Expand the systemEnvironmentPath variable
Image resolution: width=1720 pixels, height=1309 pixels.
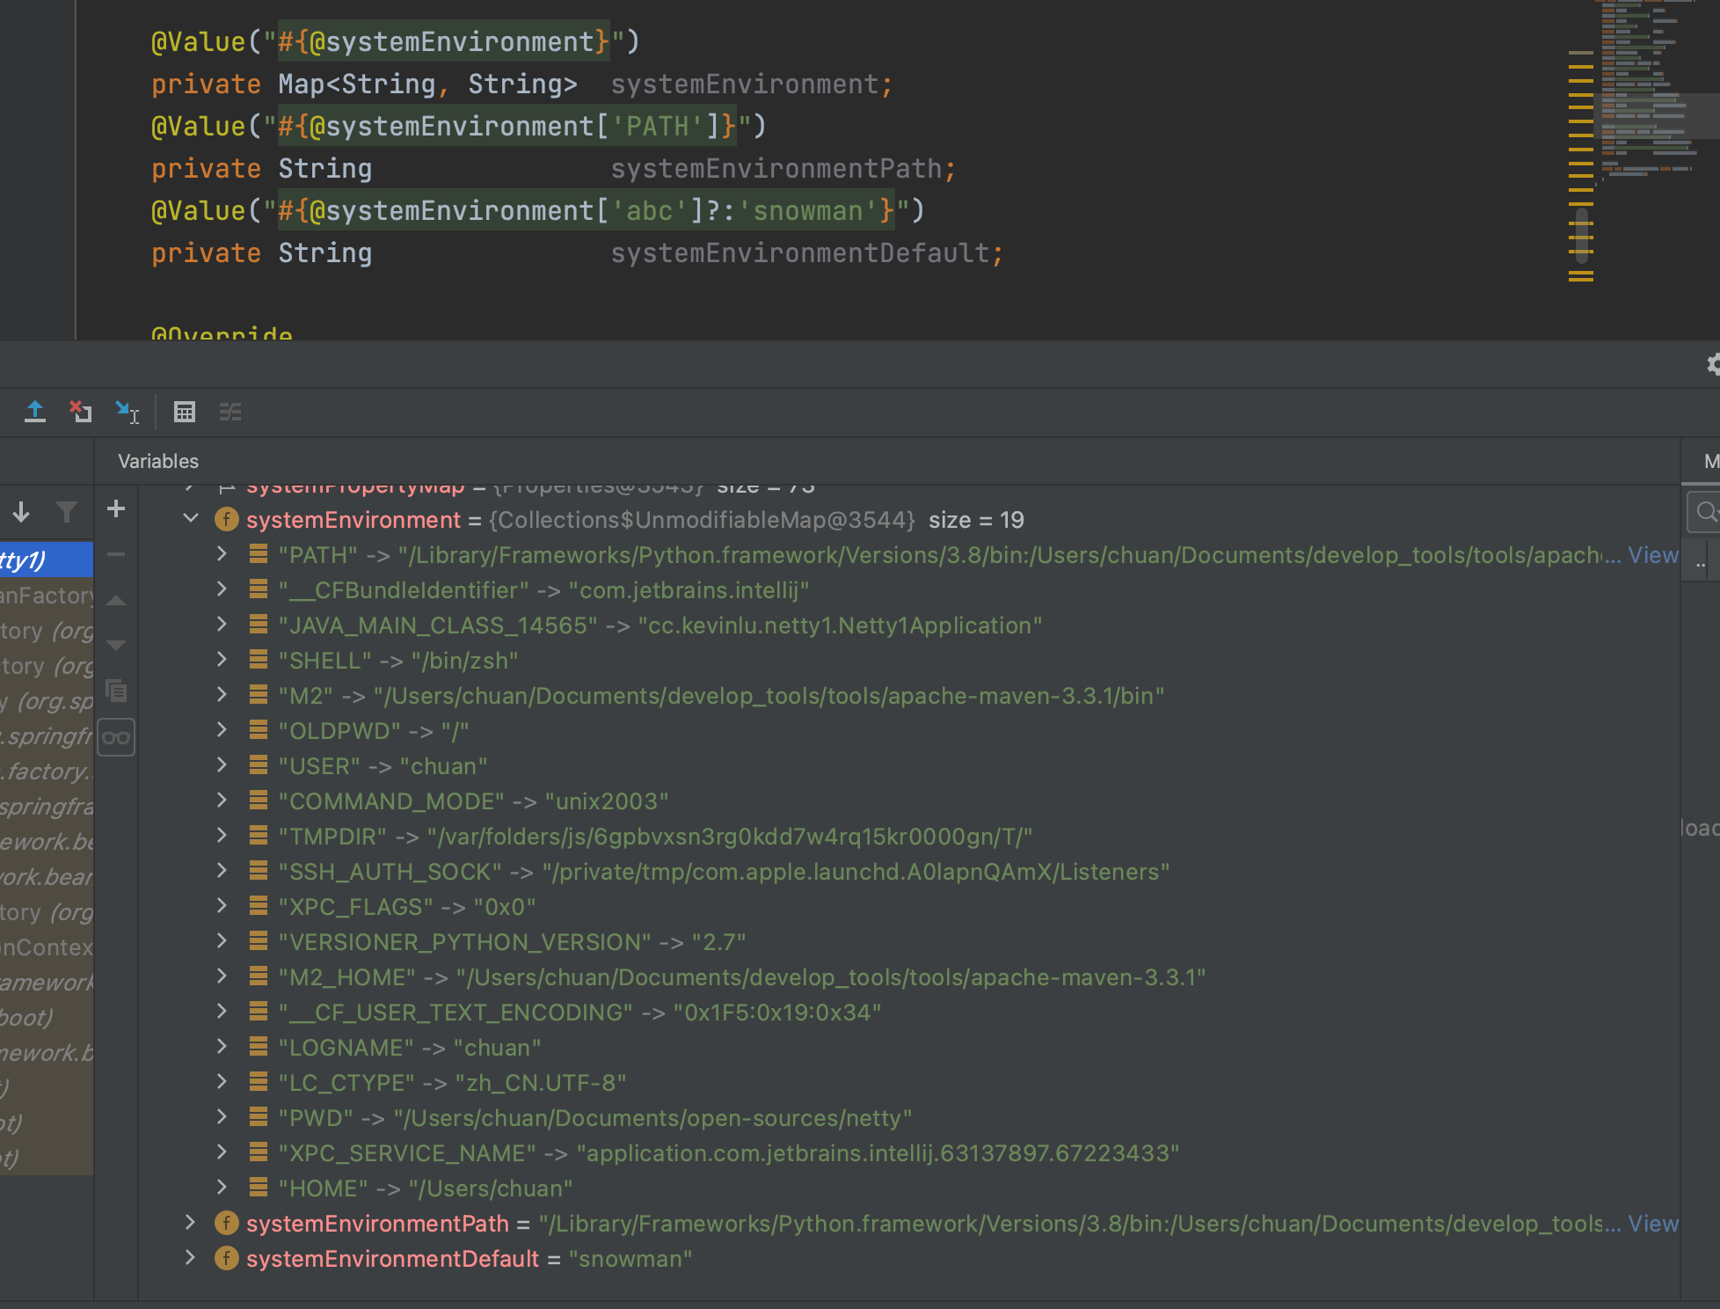[190, 1223]
